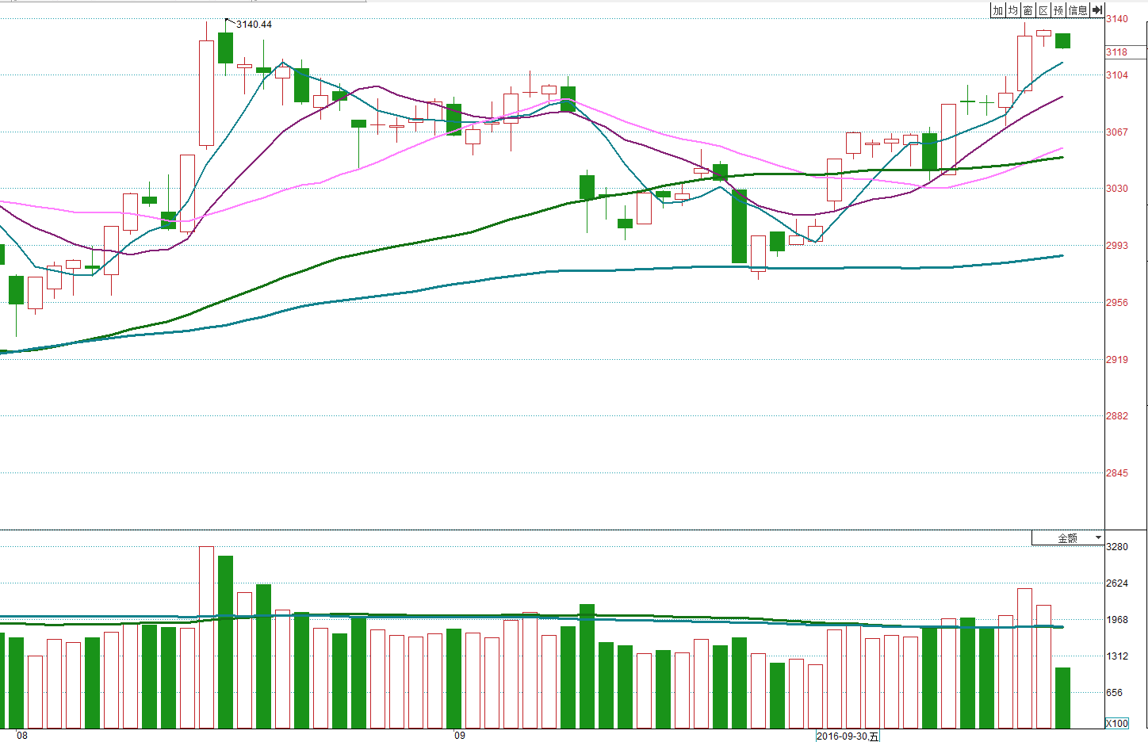The image size is (1148, 742).
Task: Click the last green volume bar
Action: pos(1062,698)
